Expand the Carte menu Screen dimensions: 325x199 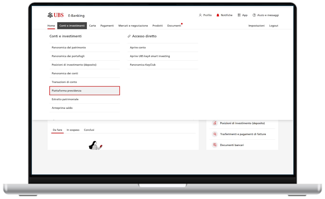(x=92, y=26)
